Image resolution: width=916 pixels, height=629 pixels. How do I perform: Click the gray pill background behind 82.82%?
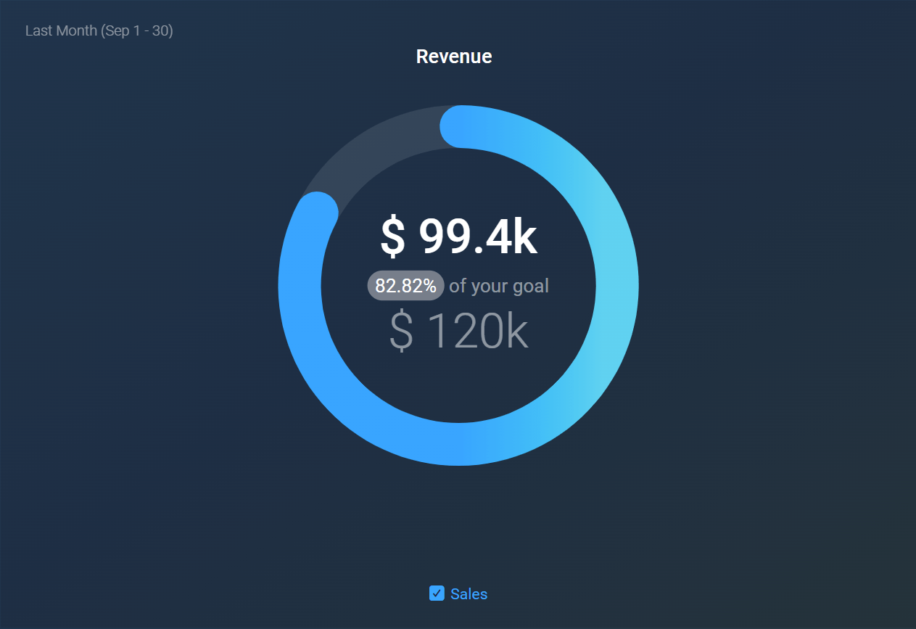(x=405, y=285)
